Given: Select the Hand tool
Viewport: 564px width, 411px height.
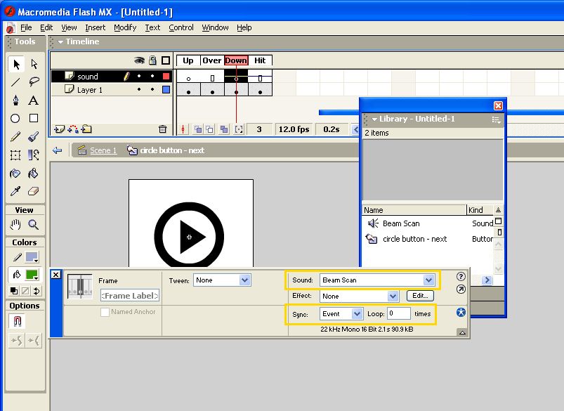Looking at the screenshot, I should tap(15, 225).
